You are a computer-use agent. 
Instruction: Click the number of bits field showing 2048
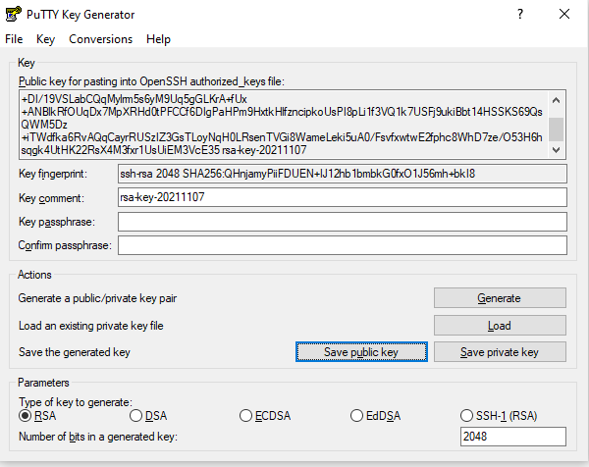point(513,437)
